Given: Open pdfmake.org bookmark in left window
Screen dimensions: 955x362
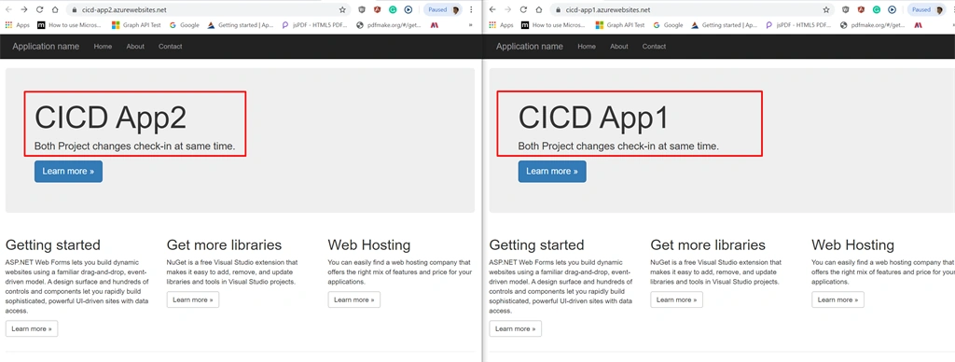Looking at the screenshot, I should pos(389,25).
